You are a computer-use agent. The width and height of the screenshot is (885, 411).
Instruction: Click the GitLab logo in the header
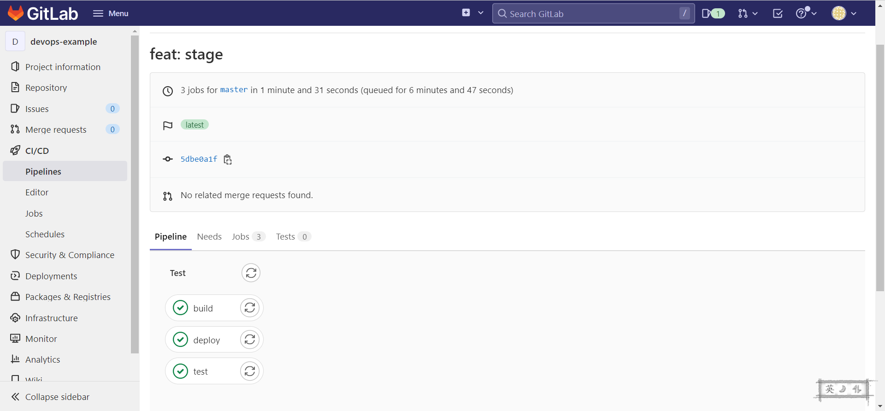click(43, 13)
